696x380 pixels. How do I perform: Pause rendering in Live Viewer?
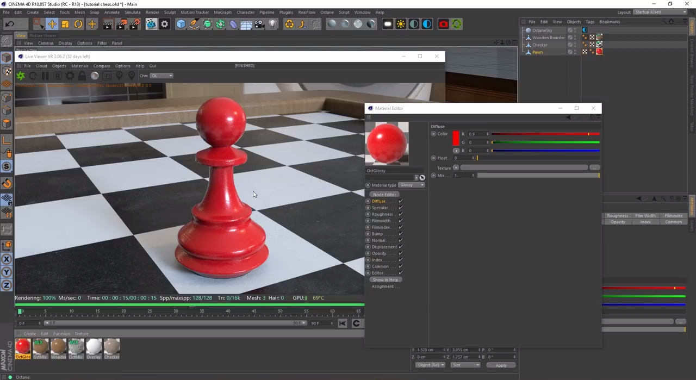45,76
